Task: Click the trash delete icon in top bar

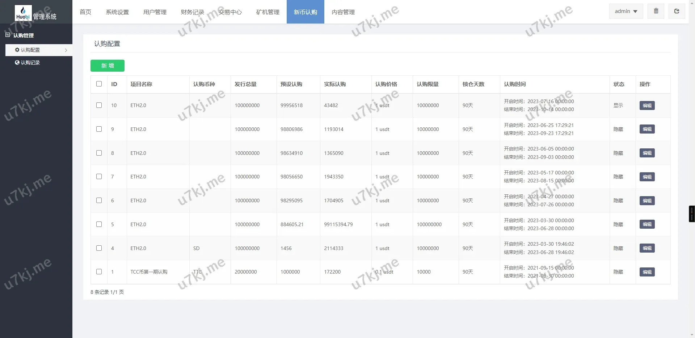Action: pos(656,11)
